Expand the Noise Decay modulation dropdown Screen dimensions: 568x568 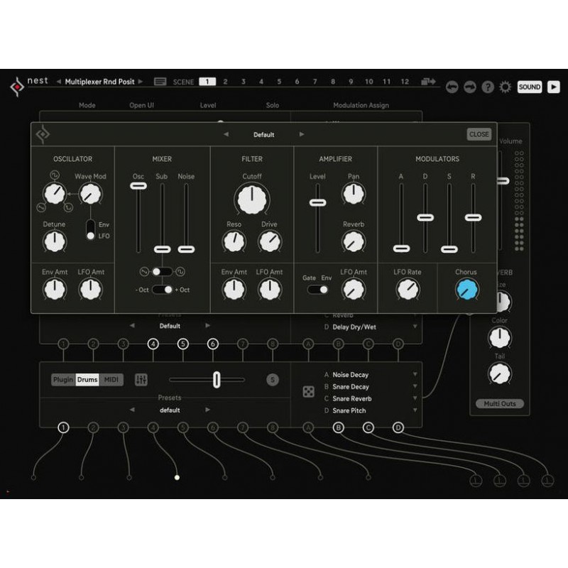pos(415,375)
